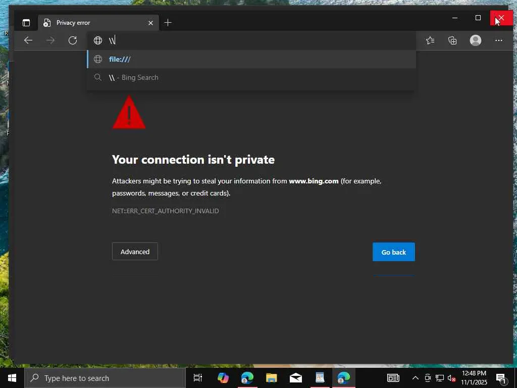Switch to the active Edge taskbar icon
The width and height of the screenshot is (517, 388).
pyautogui.click(x=343, y=378)
